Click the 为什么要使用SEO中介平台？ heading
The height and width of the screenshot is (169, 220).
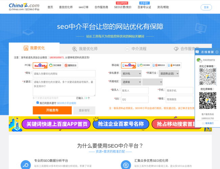point(110,146)
